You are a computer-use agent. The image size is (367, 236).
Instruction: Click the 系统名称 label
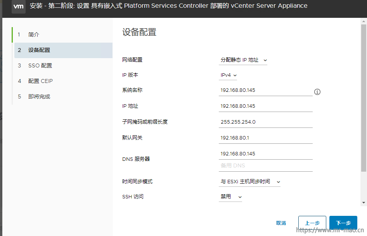coord(132,90)
